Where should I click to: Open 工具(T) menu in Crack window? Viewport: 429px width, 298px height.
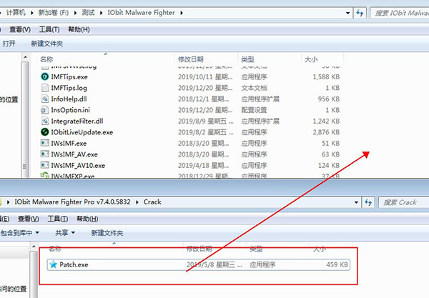pyautogui.click(x=58, y=219)
